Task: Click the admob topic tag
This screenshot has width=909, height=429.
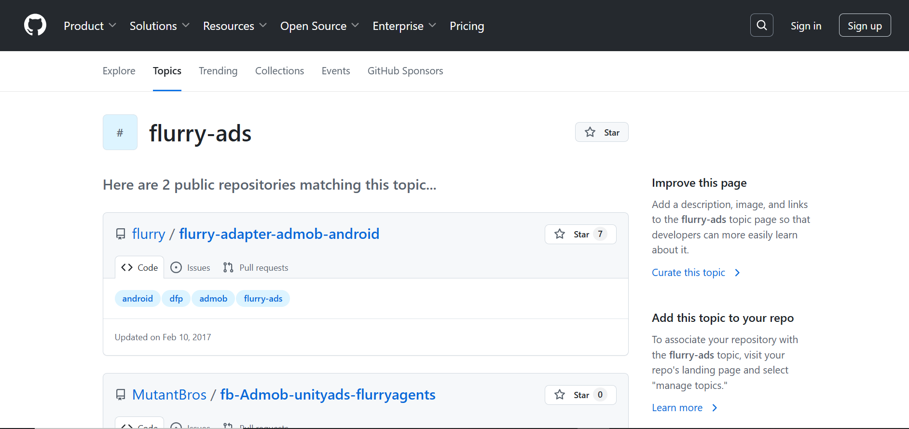Action: pos(213,299)
